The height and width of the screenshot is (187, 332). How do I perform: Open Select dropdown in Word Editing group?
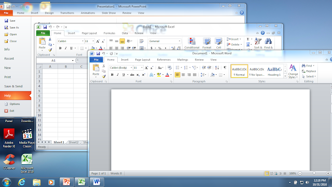click(309, 76)
